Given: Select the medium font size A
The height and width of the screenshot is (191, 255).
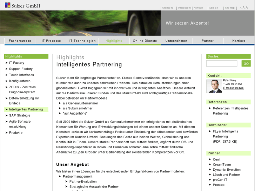Looking at the screenshot, I should point(243,8).
